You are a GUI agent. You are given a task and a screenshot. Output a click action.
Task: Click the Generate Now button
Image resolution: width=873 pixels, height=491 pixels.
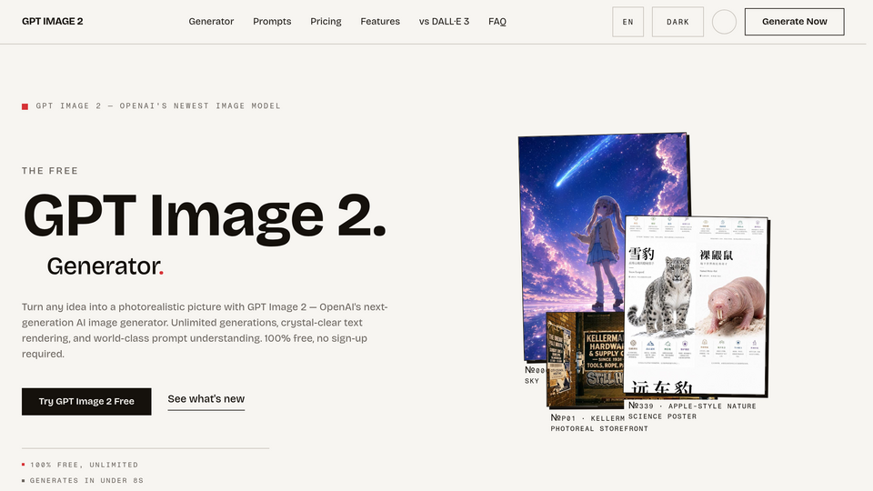pos(795,22)
